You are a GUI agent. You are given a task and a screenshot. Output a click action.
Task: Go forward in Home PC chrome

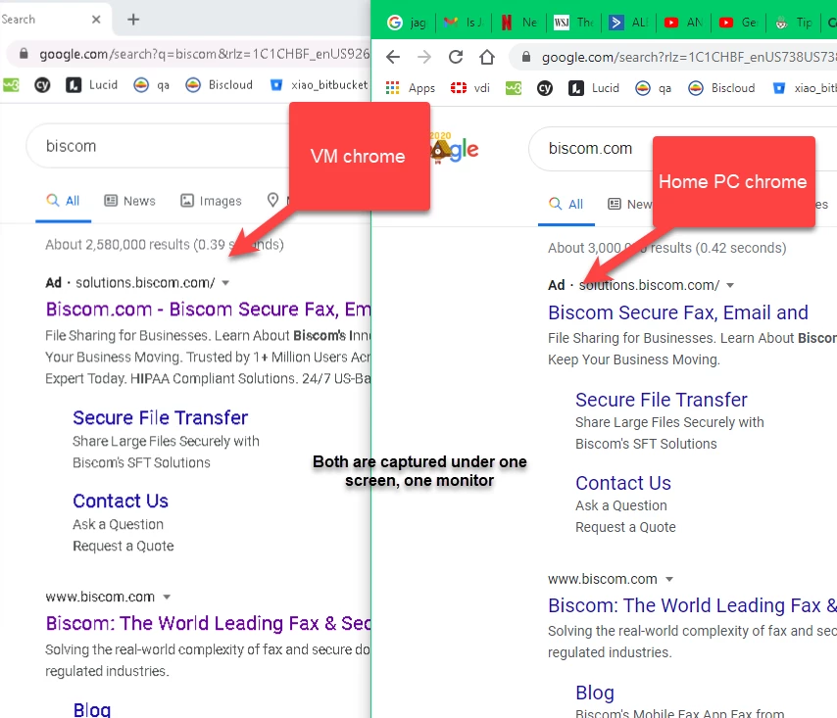tap(424, 57)
